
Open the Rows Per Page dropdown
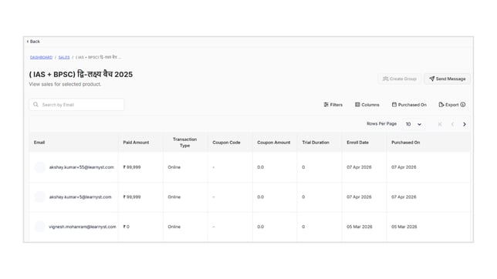414,124
